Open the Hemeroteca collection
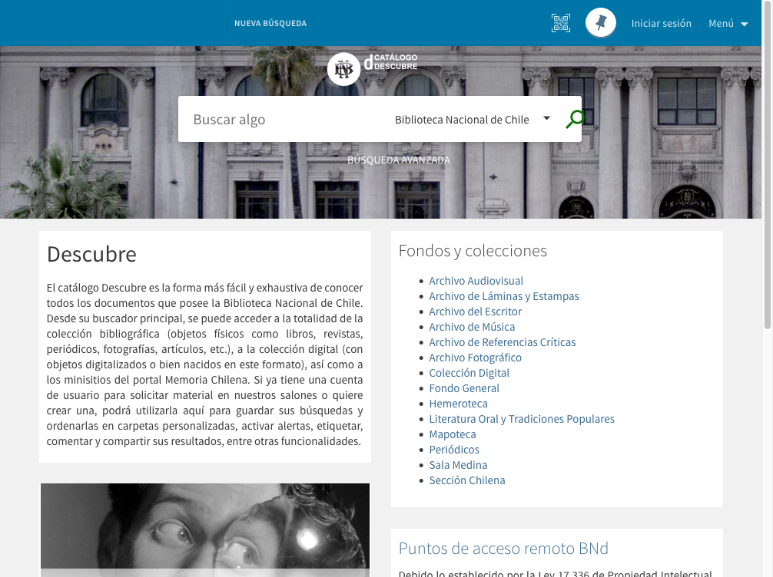 coord(458,404)
